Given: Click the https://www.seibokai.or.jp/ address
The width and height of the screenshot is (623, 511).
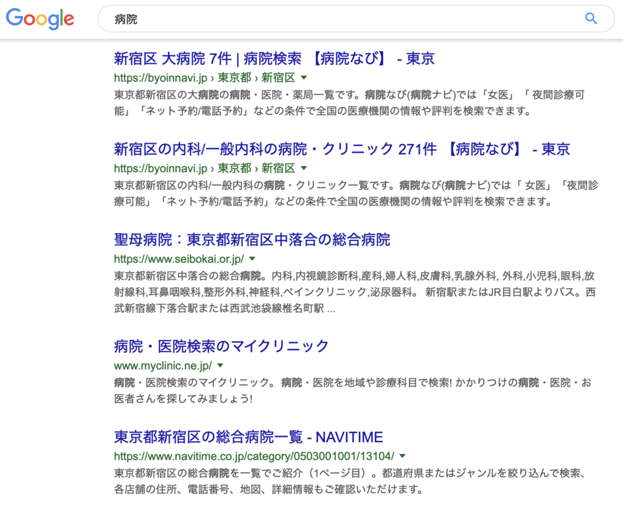Looking at the screenshot, I should (x=178, y=258).
